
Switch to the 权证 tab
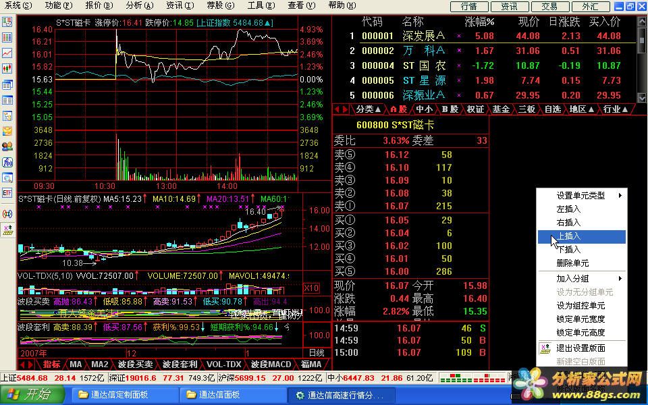(x=475, y=109)
